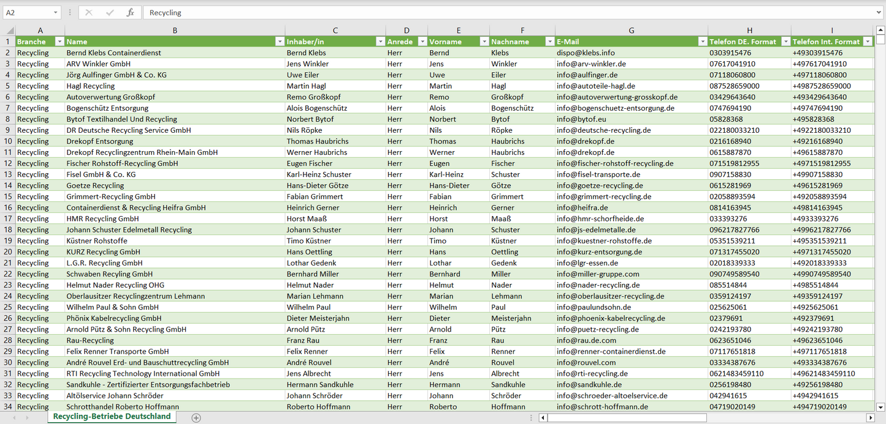The height and width of the screenshot is (424, 886).
Task: Click the horizontal scrollbar right arrow
Action: coord(870,418)
